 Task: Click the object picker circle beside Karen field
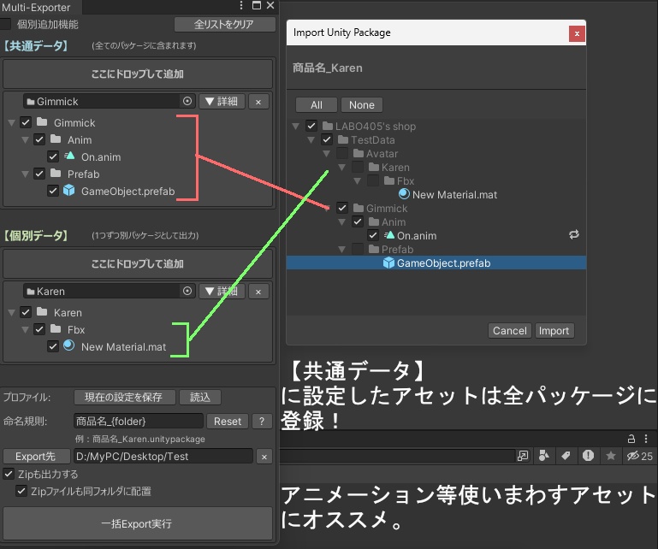187,291
